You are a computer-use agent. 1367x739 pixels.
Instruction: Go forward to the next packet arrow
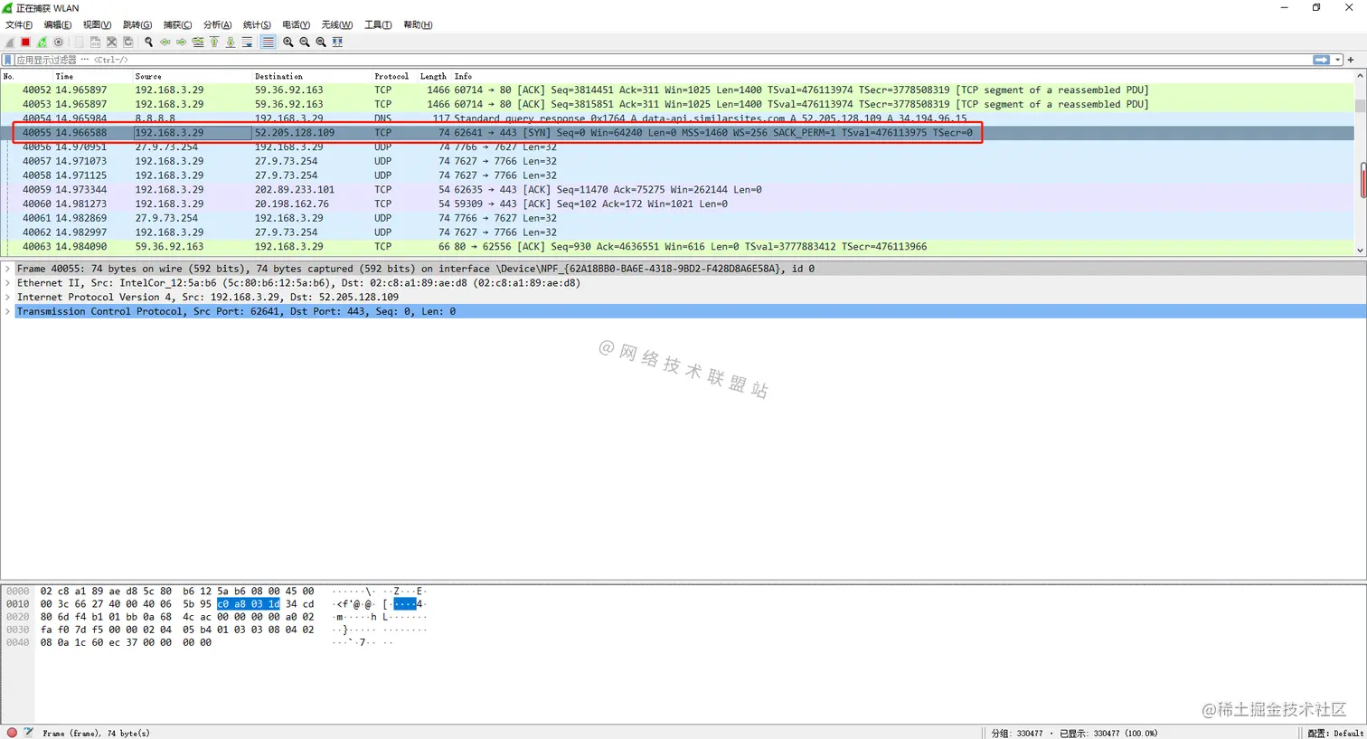point(182,43)
